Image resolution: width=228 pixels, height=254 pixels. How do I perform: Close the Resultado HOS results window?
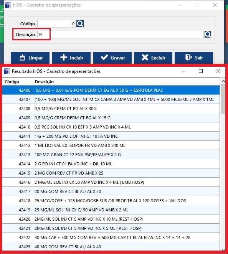click(218, 71)
